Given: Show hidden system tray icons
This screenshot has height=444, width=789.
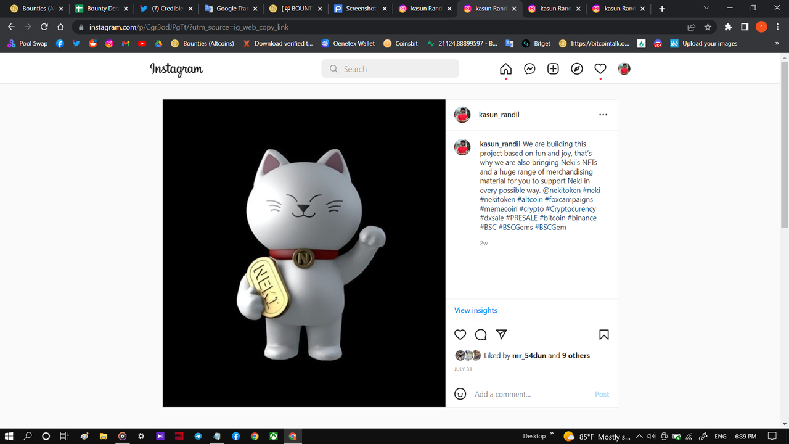Looking at the screenshot, I should coord(639,436).
